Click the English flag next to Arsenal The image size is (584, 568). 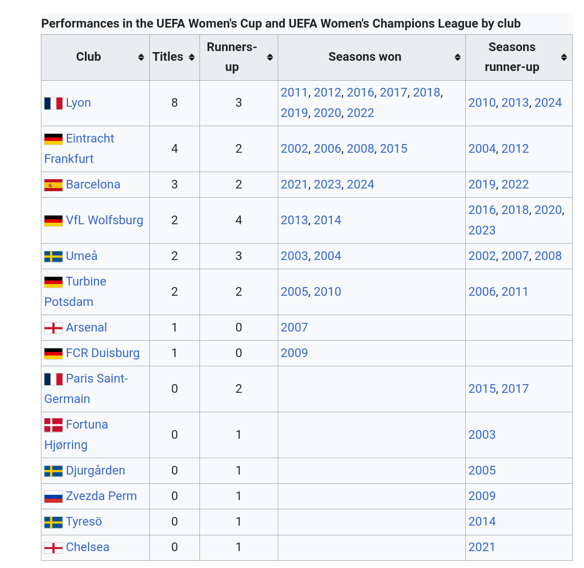(x=53, y=328)
